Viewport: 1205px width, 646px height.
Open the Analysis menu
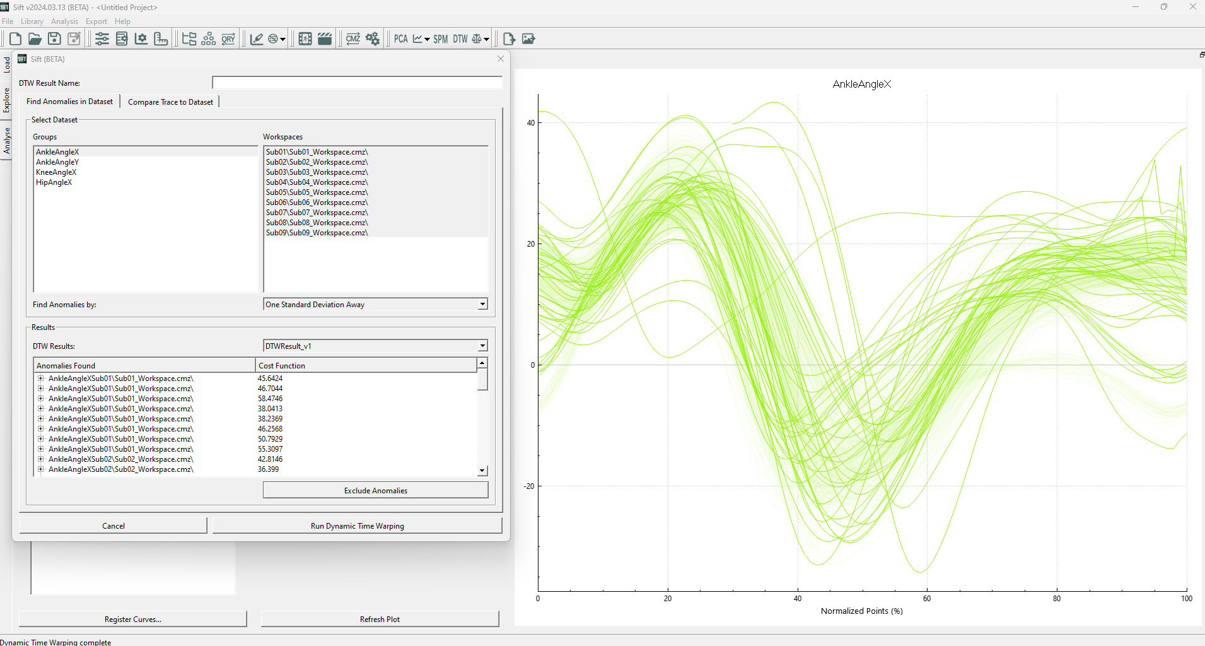(x=64, y=21)
